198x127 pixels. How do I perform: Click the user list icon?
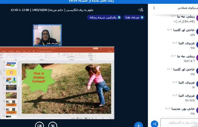(142, 10)
